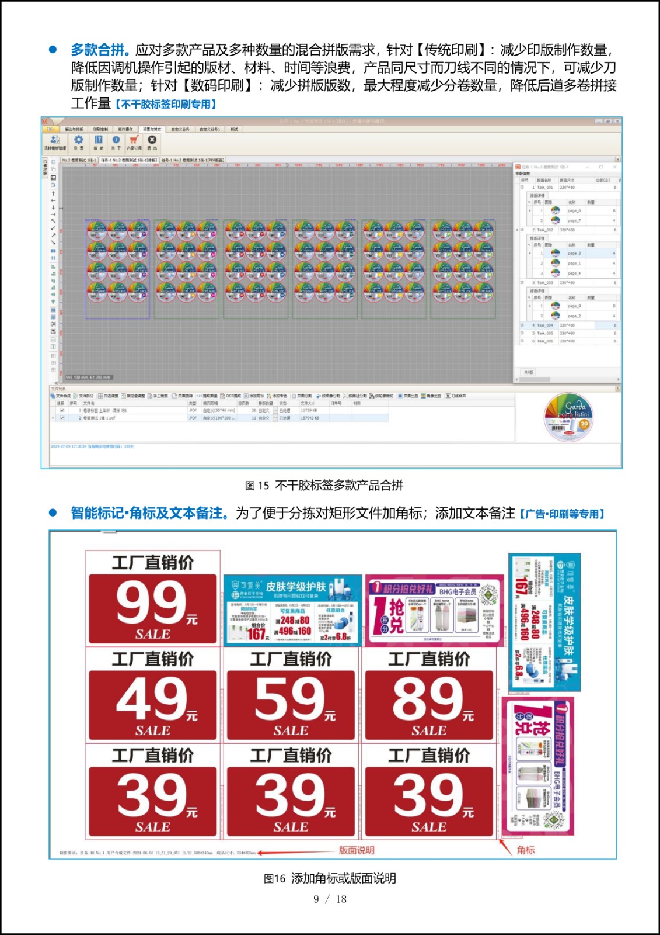Collapse Task_001 row in layout panel
Screen dimensions: 660x935
click(x=522, y=188)
